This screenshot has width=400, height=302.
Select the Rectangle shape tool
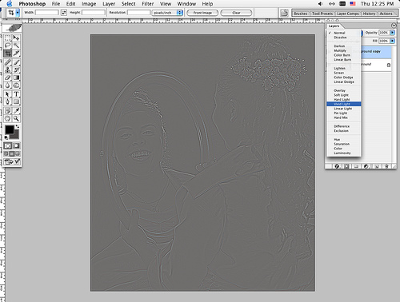tap(16, 102)
